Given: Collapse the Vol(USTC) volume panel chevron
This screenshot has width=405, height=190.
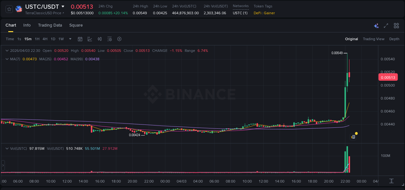Looking at the screenshot, I should click(7, 148).
